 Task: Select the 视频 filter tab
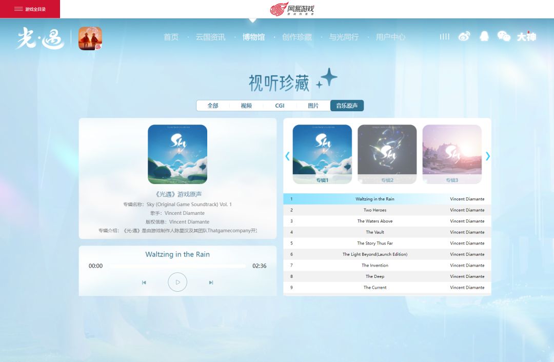click(x=246, y=106)
